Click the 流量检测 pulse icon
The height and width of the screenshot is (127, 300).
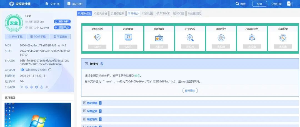(x=283, y=38)
